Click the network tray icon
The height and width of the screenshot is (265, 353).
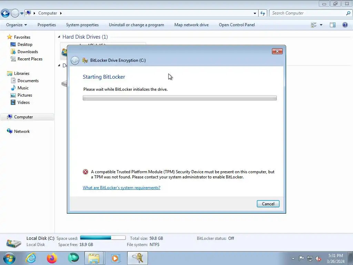click(x=310, y=258)
